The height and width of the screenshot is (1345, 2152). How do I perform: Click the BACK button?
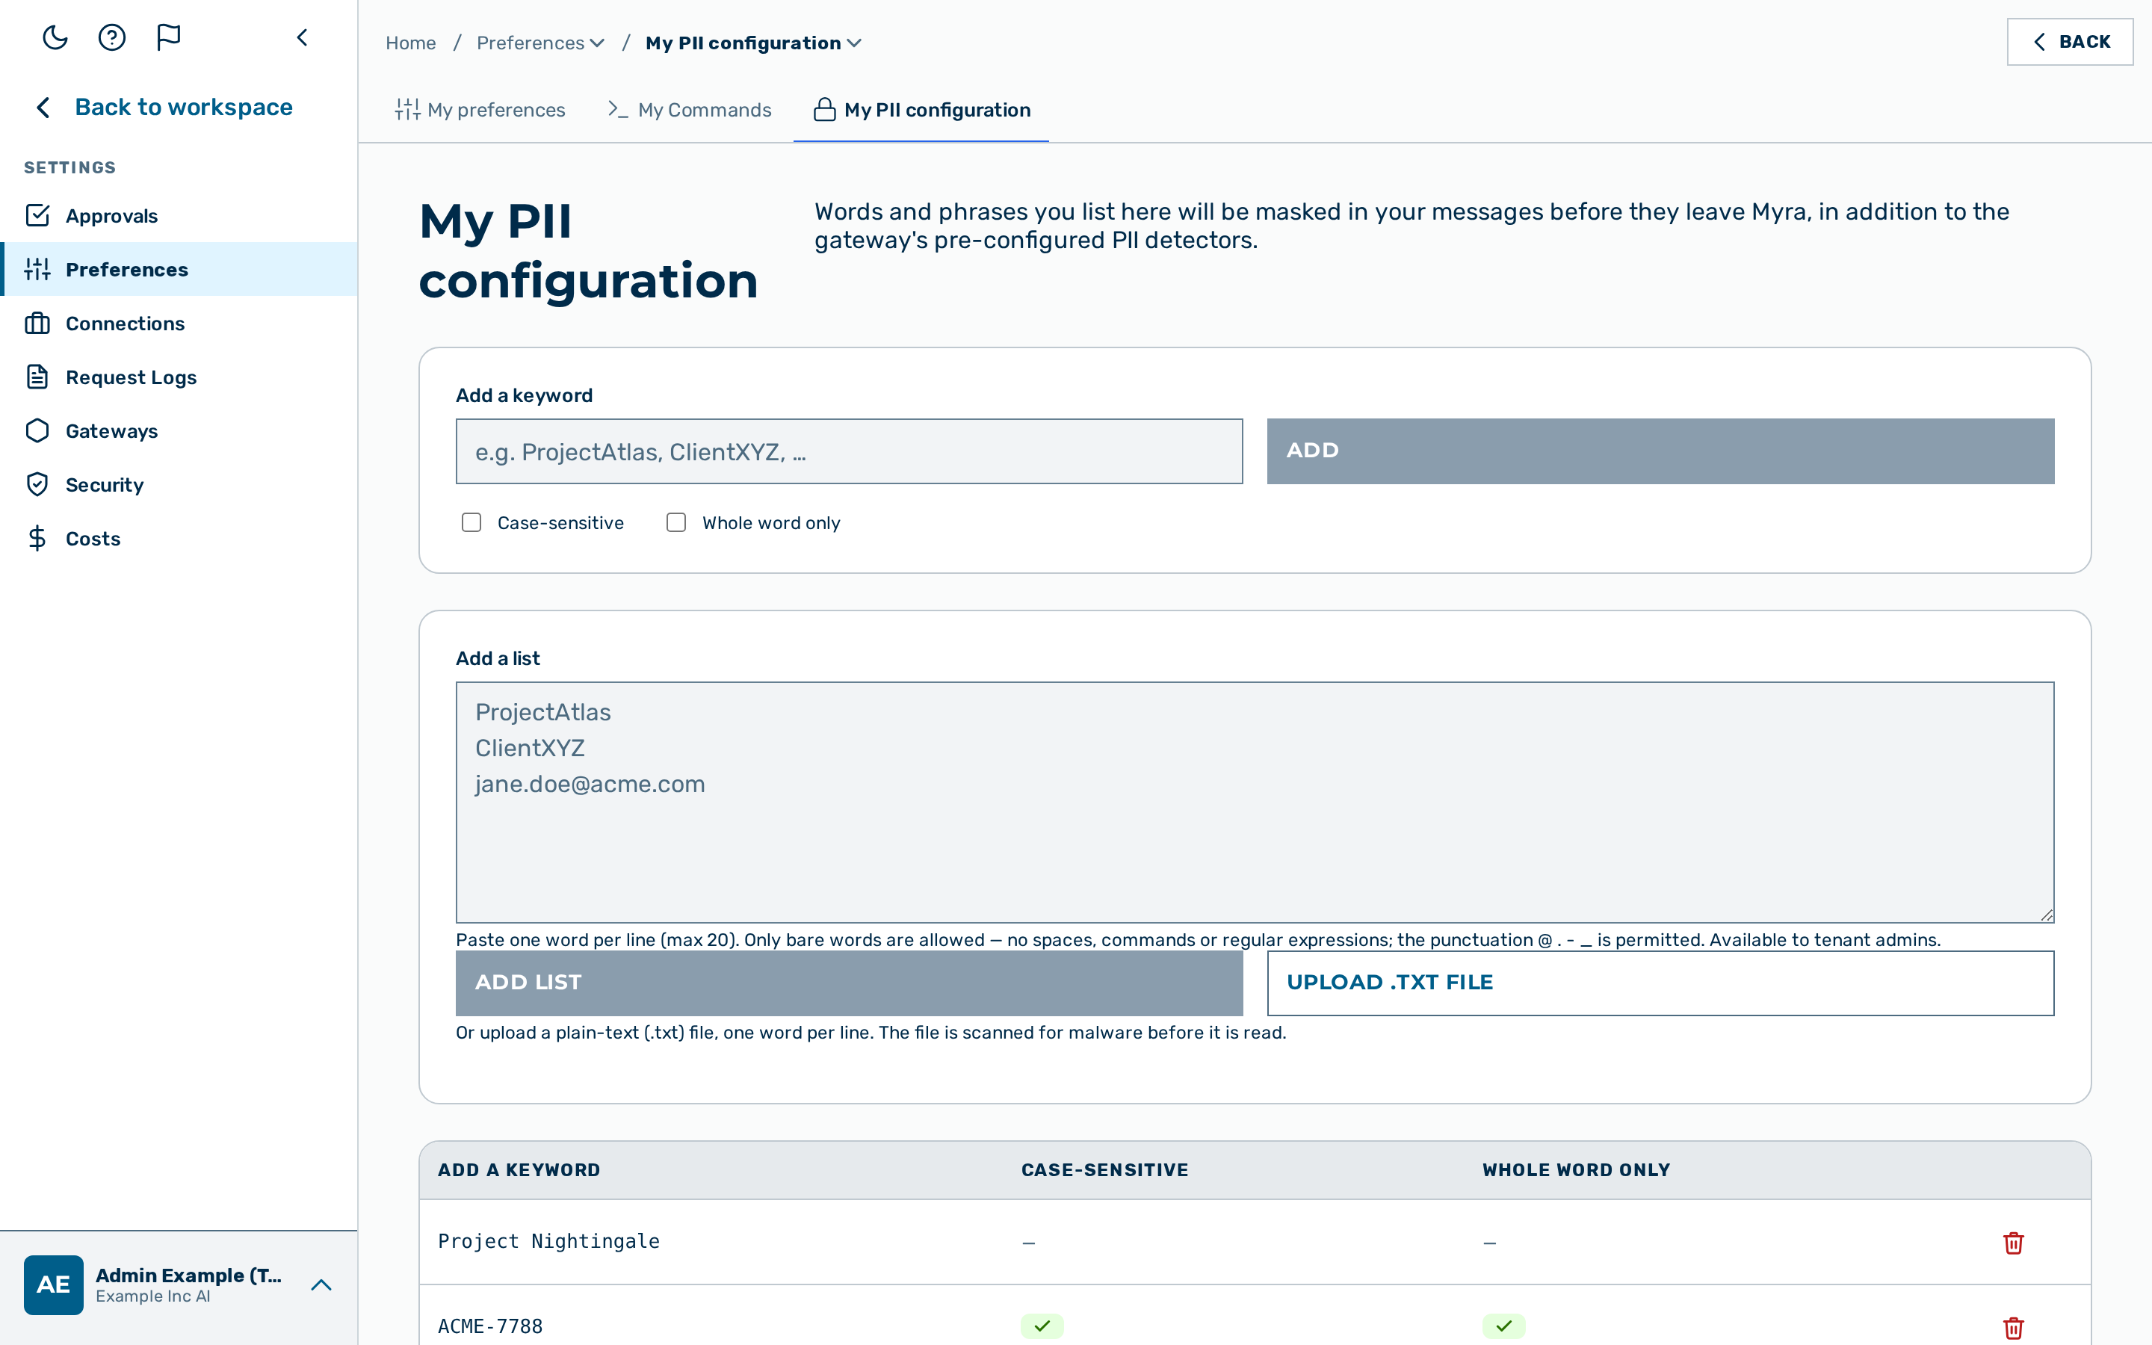pos(2069,42)
